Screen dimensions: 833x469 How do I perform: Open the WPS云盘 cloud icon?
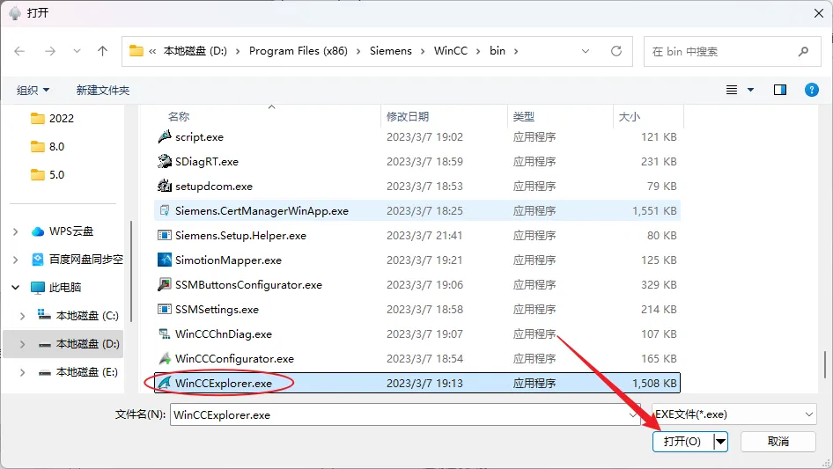point(38,231)
